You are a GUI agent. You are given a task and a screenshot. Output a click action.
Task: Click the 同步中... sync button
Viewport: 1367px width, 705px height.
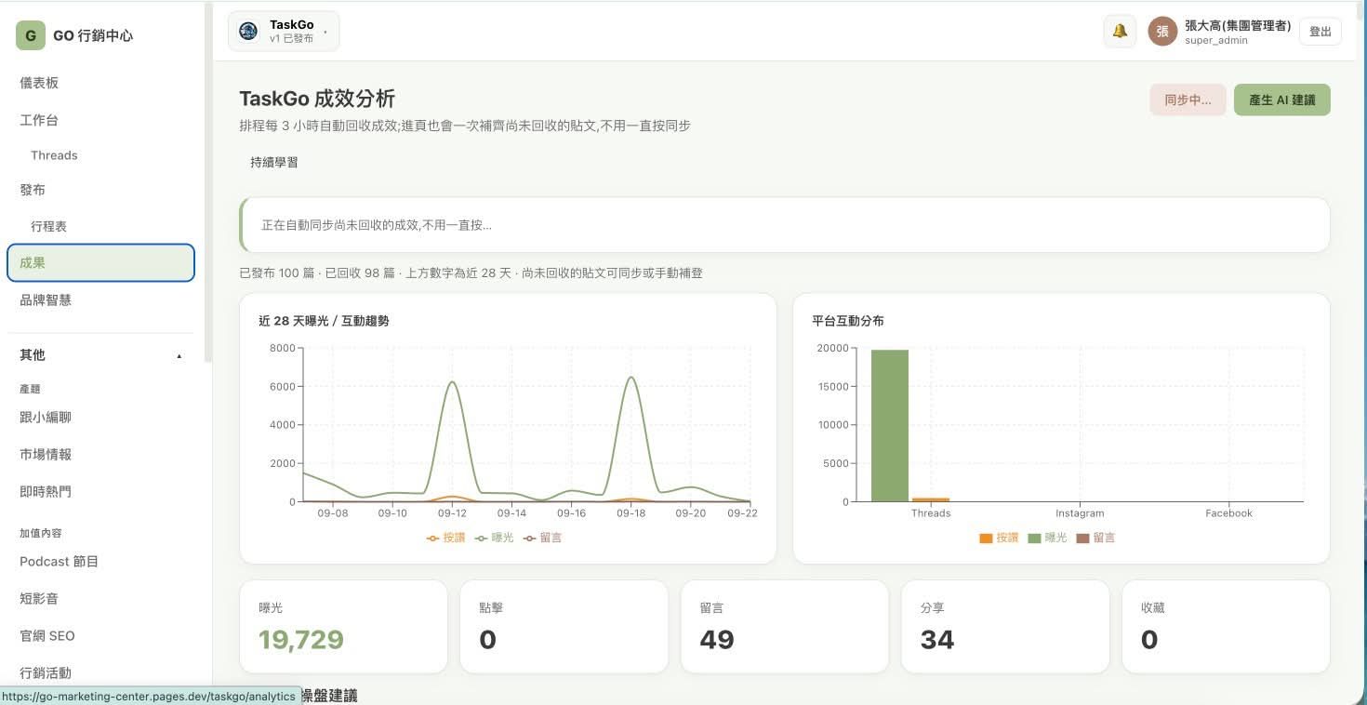pos(1188,100)
